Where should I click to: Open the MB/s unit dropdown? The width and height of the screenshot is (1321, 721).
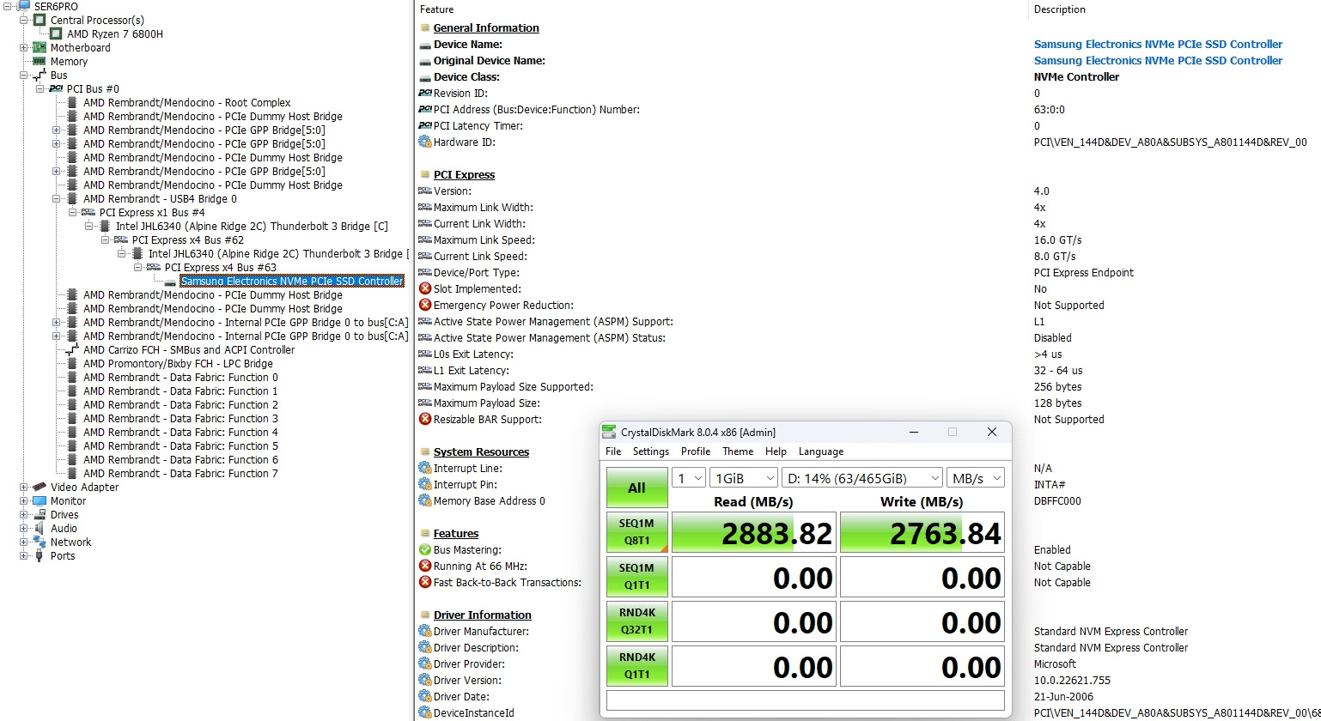(x=975, y=478)
